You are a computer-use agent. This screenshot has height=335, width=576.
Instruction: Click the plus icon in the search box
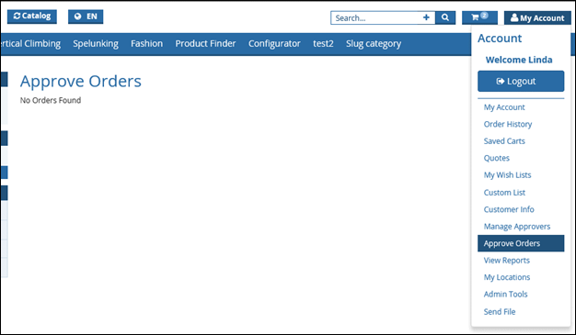pos(426,17)
